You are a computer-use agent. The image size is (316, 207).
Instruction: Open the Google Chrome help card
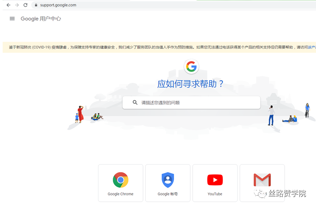click(x=120, y=183)
